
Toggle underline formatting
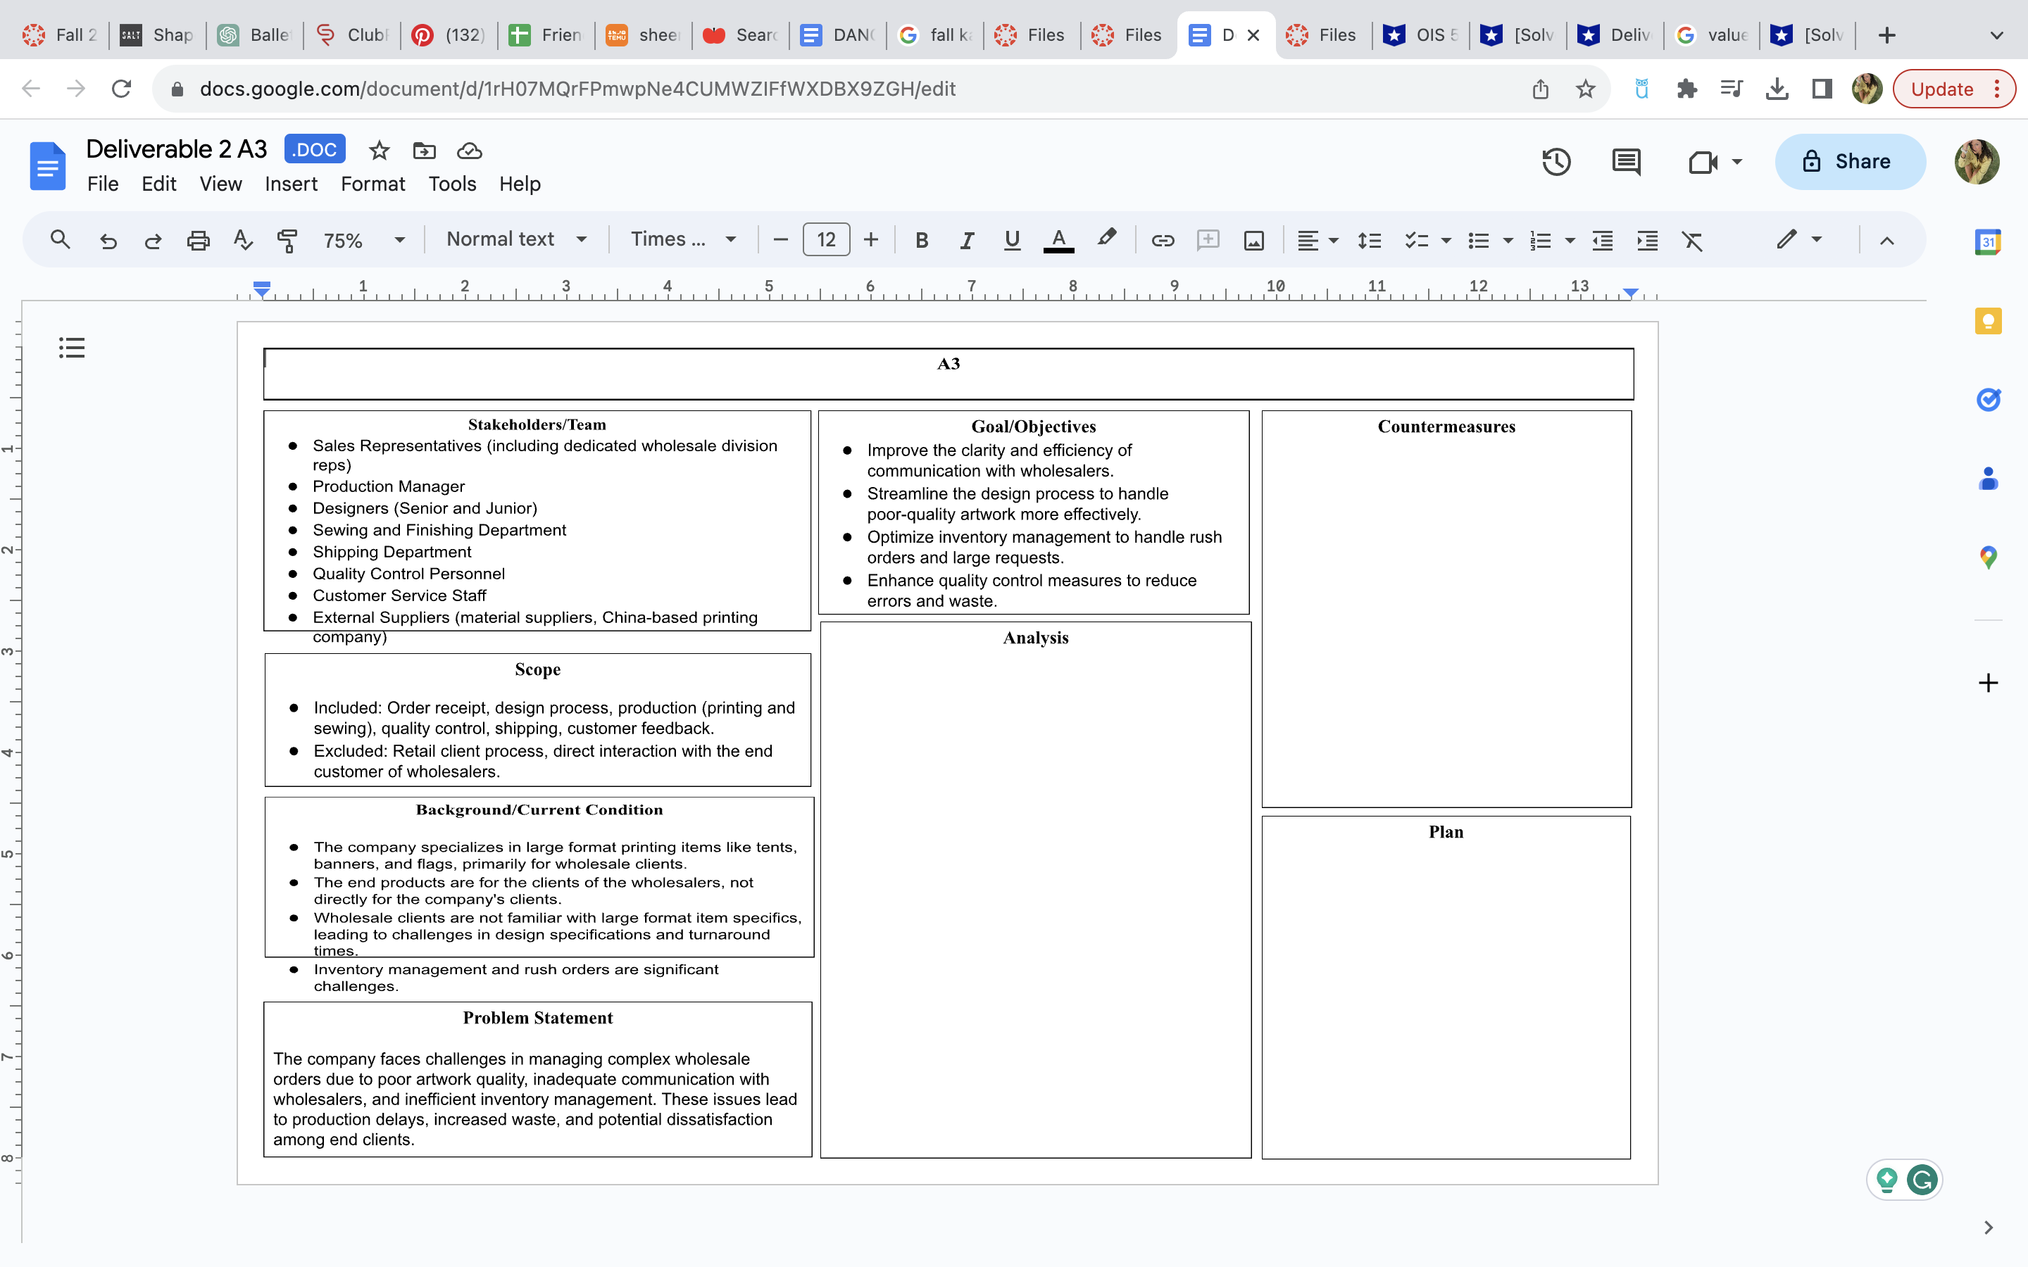pyautogui.click(x=1010, y=239)
